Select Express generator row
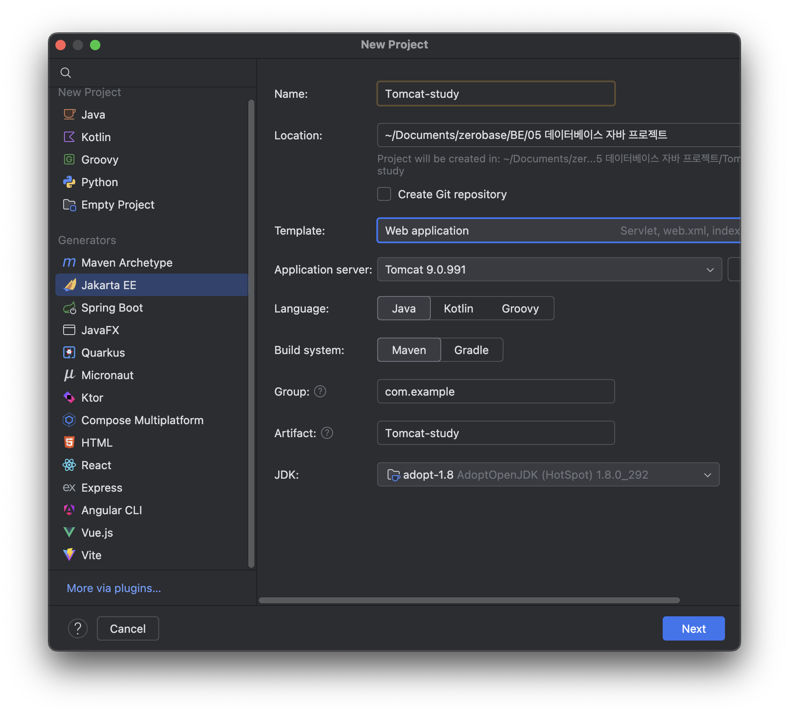The width and height of the screenshot is (789, 715). click(x=152, y=487)
